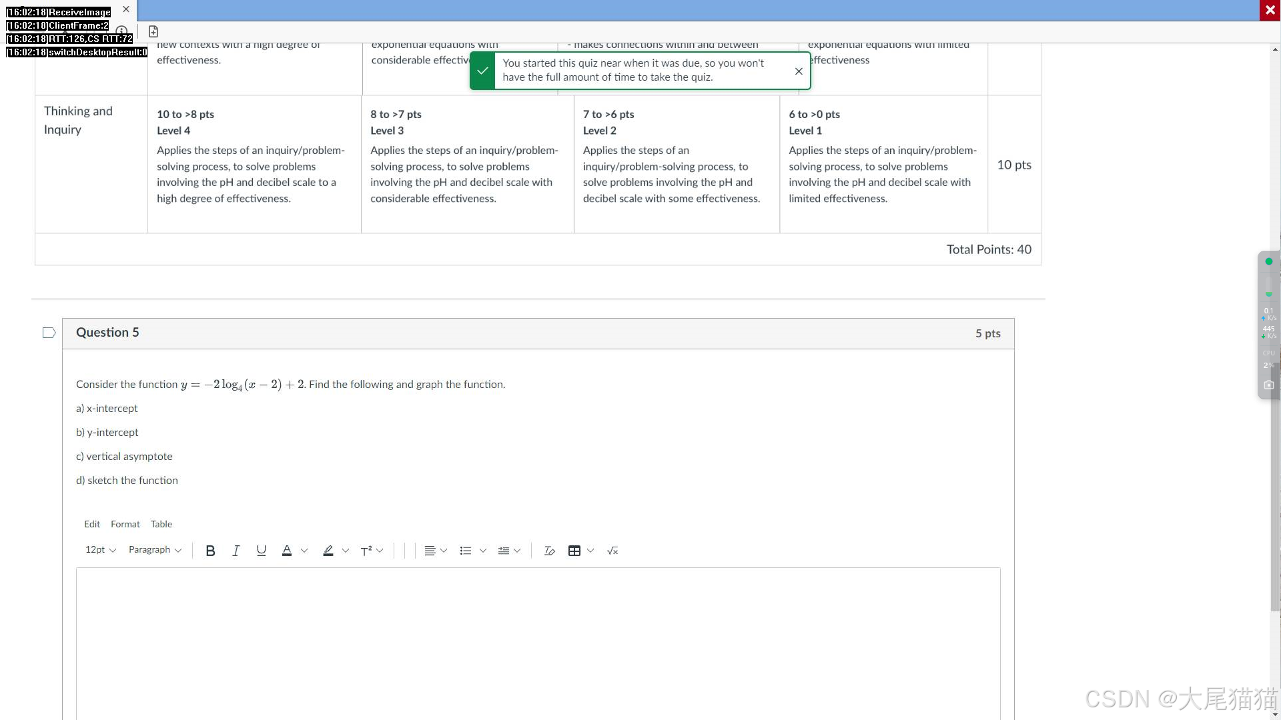The width and height of the screenshot is (1281, 720).
Task: Open the Edit menu of editor
Action: click(91, 525)
